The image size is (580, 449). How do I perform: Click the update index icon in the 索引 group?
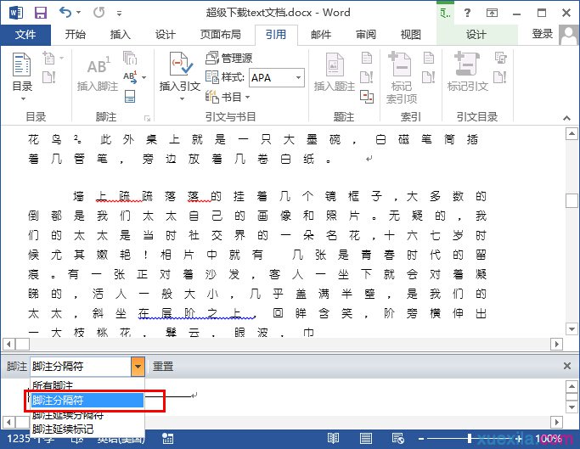428,77
